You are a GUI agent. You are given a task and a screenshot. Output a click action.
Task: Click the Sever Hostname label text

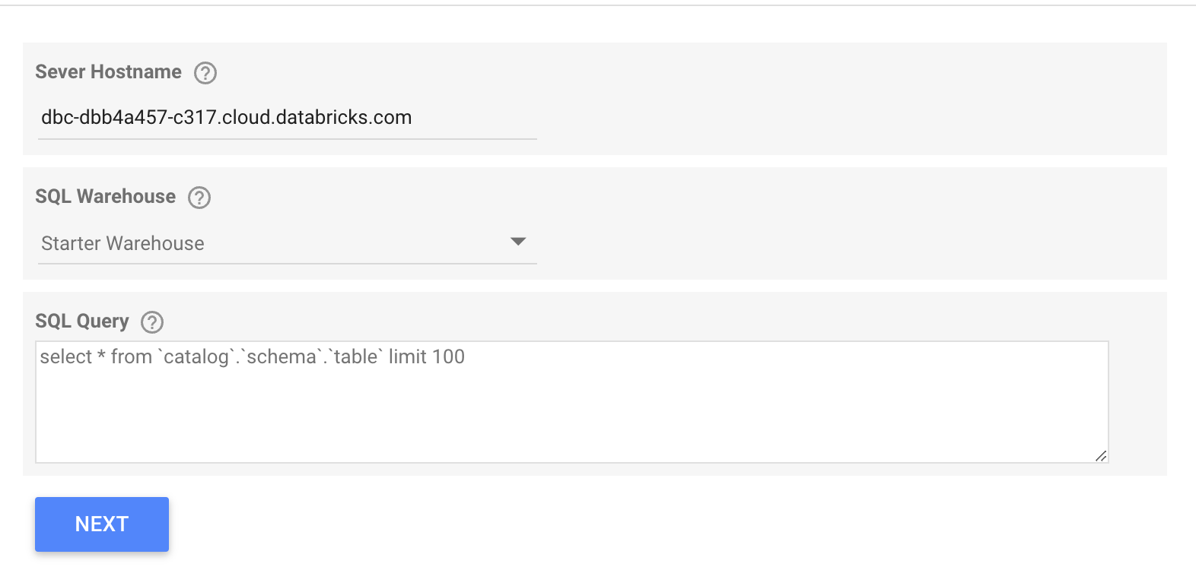(x=108, y=72)
